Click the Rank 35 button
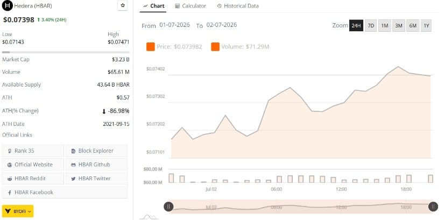This screenshot has height=220, width=444. [33, 151]
